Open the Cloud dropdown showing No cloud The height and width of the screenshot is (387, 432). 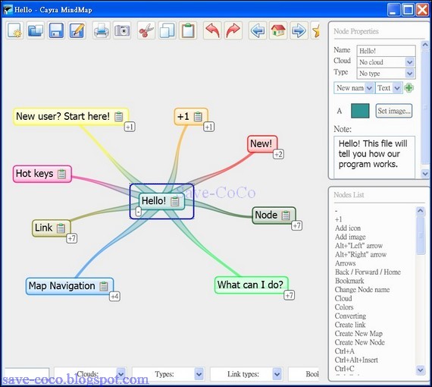pos(386,62)
